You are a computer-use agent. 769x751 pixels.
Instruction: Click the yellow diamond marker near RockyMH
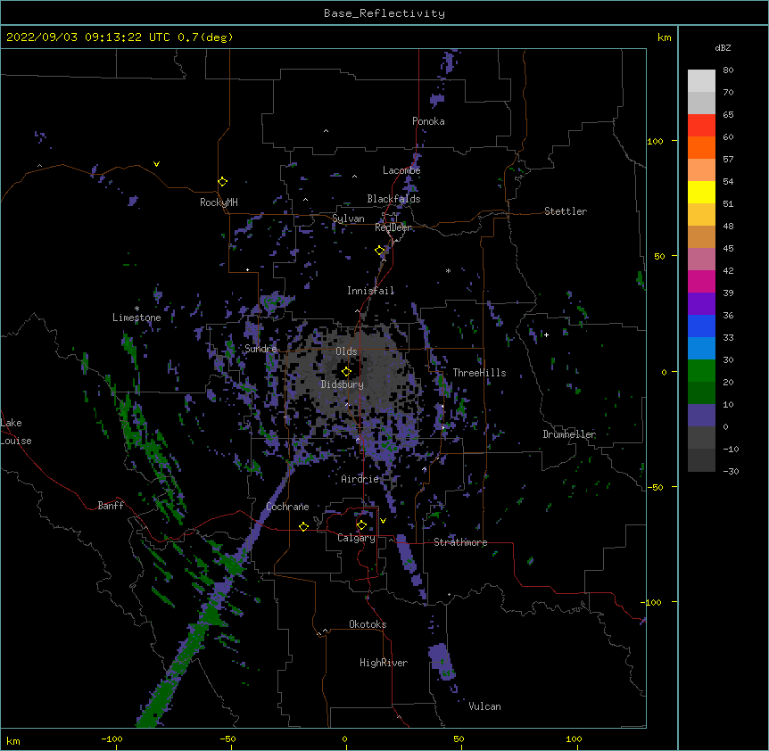[223, 182]
